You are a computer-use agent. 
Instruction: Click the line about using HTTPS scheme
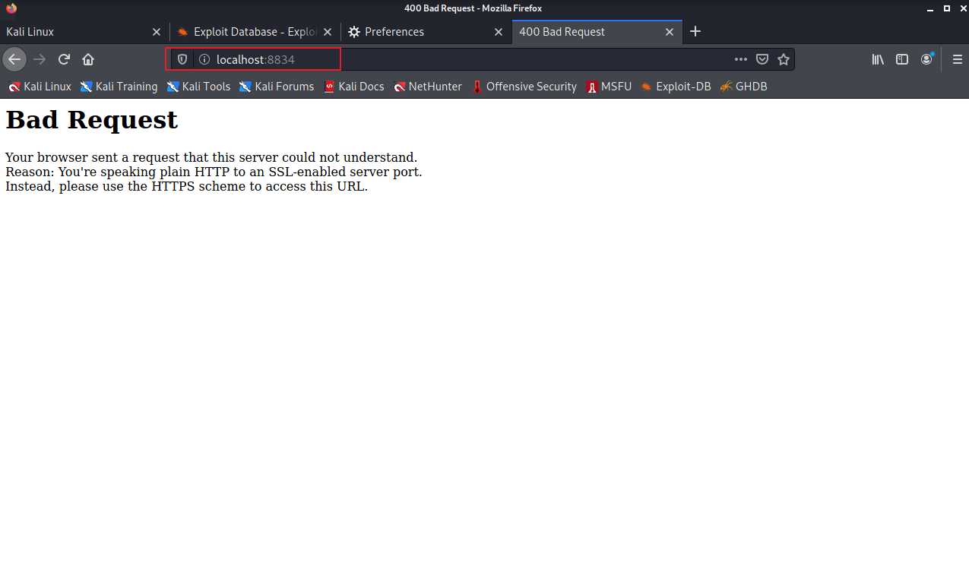pyautogui.click(x=186, y=186)
